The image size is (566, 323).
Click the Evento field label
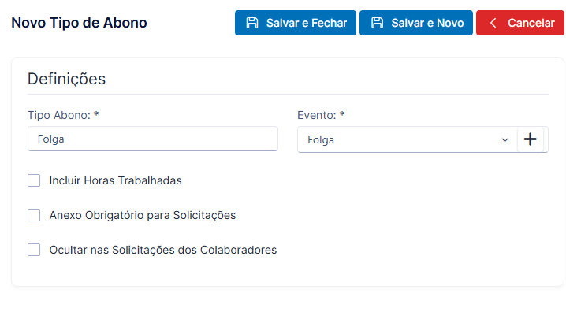pos(321,115)
